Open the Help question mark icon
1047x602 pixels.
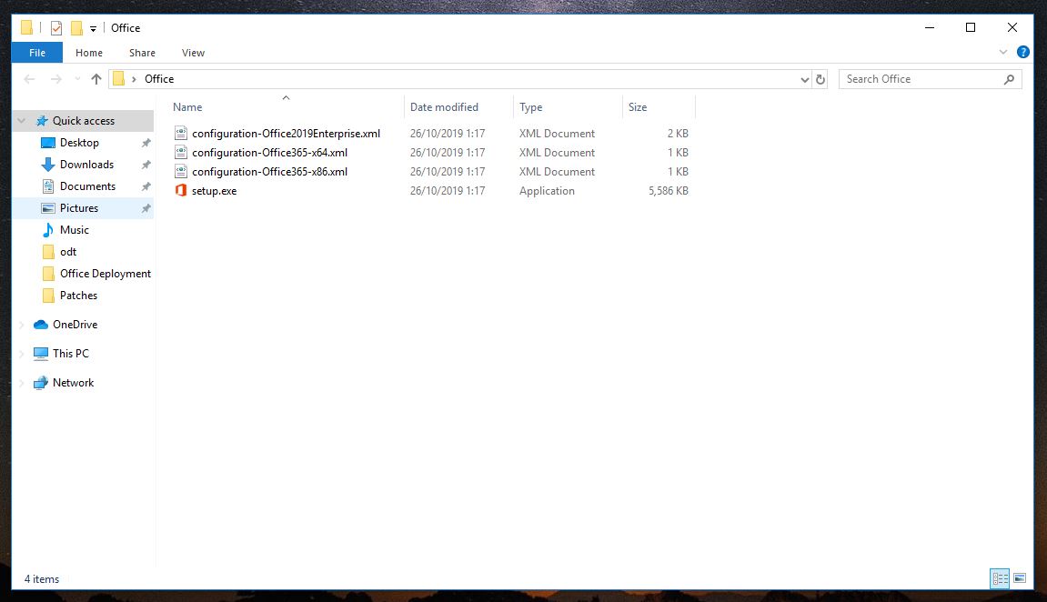(x=1023, y=52)
